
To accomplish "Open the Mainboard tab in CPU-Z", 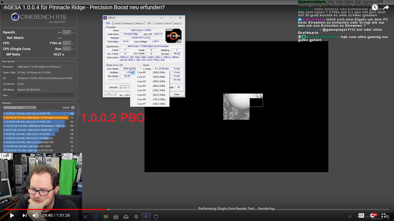I will (x=128, y=23).
